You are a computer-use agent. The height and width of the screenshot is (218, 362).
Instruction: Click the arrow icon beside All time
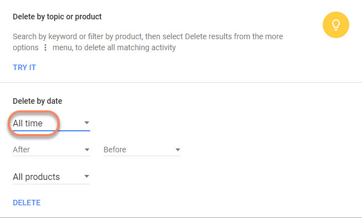pos(86,123)
